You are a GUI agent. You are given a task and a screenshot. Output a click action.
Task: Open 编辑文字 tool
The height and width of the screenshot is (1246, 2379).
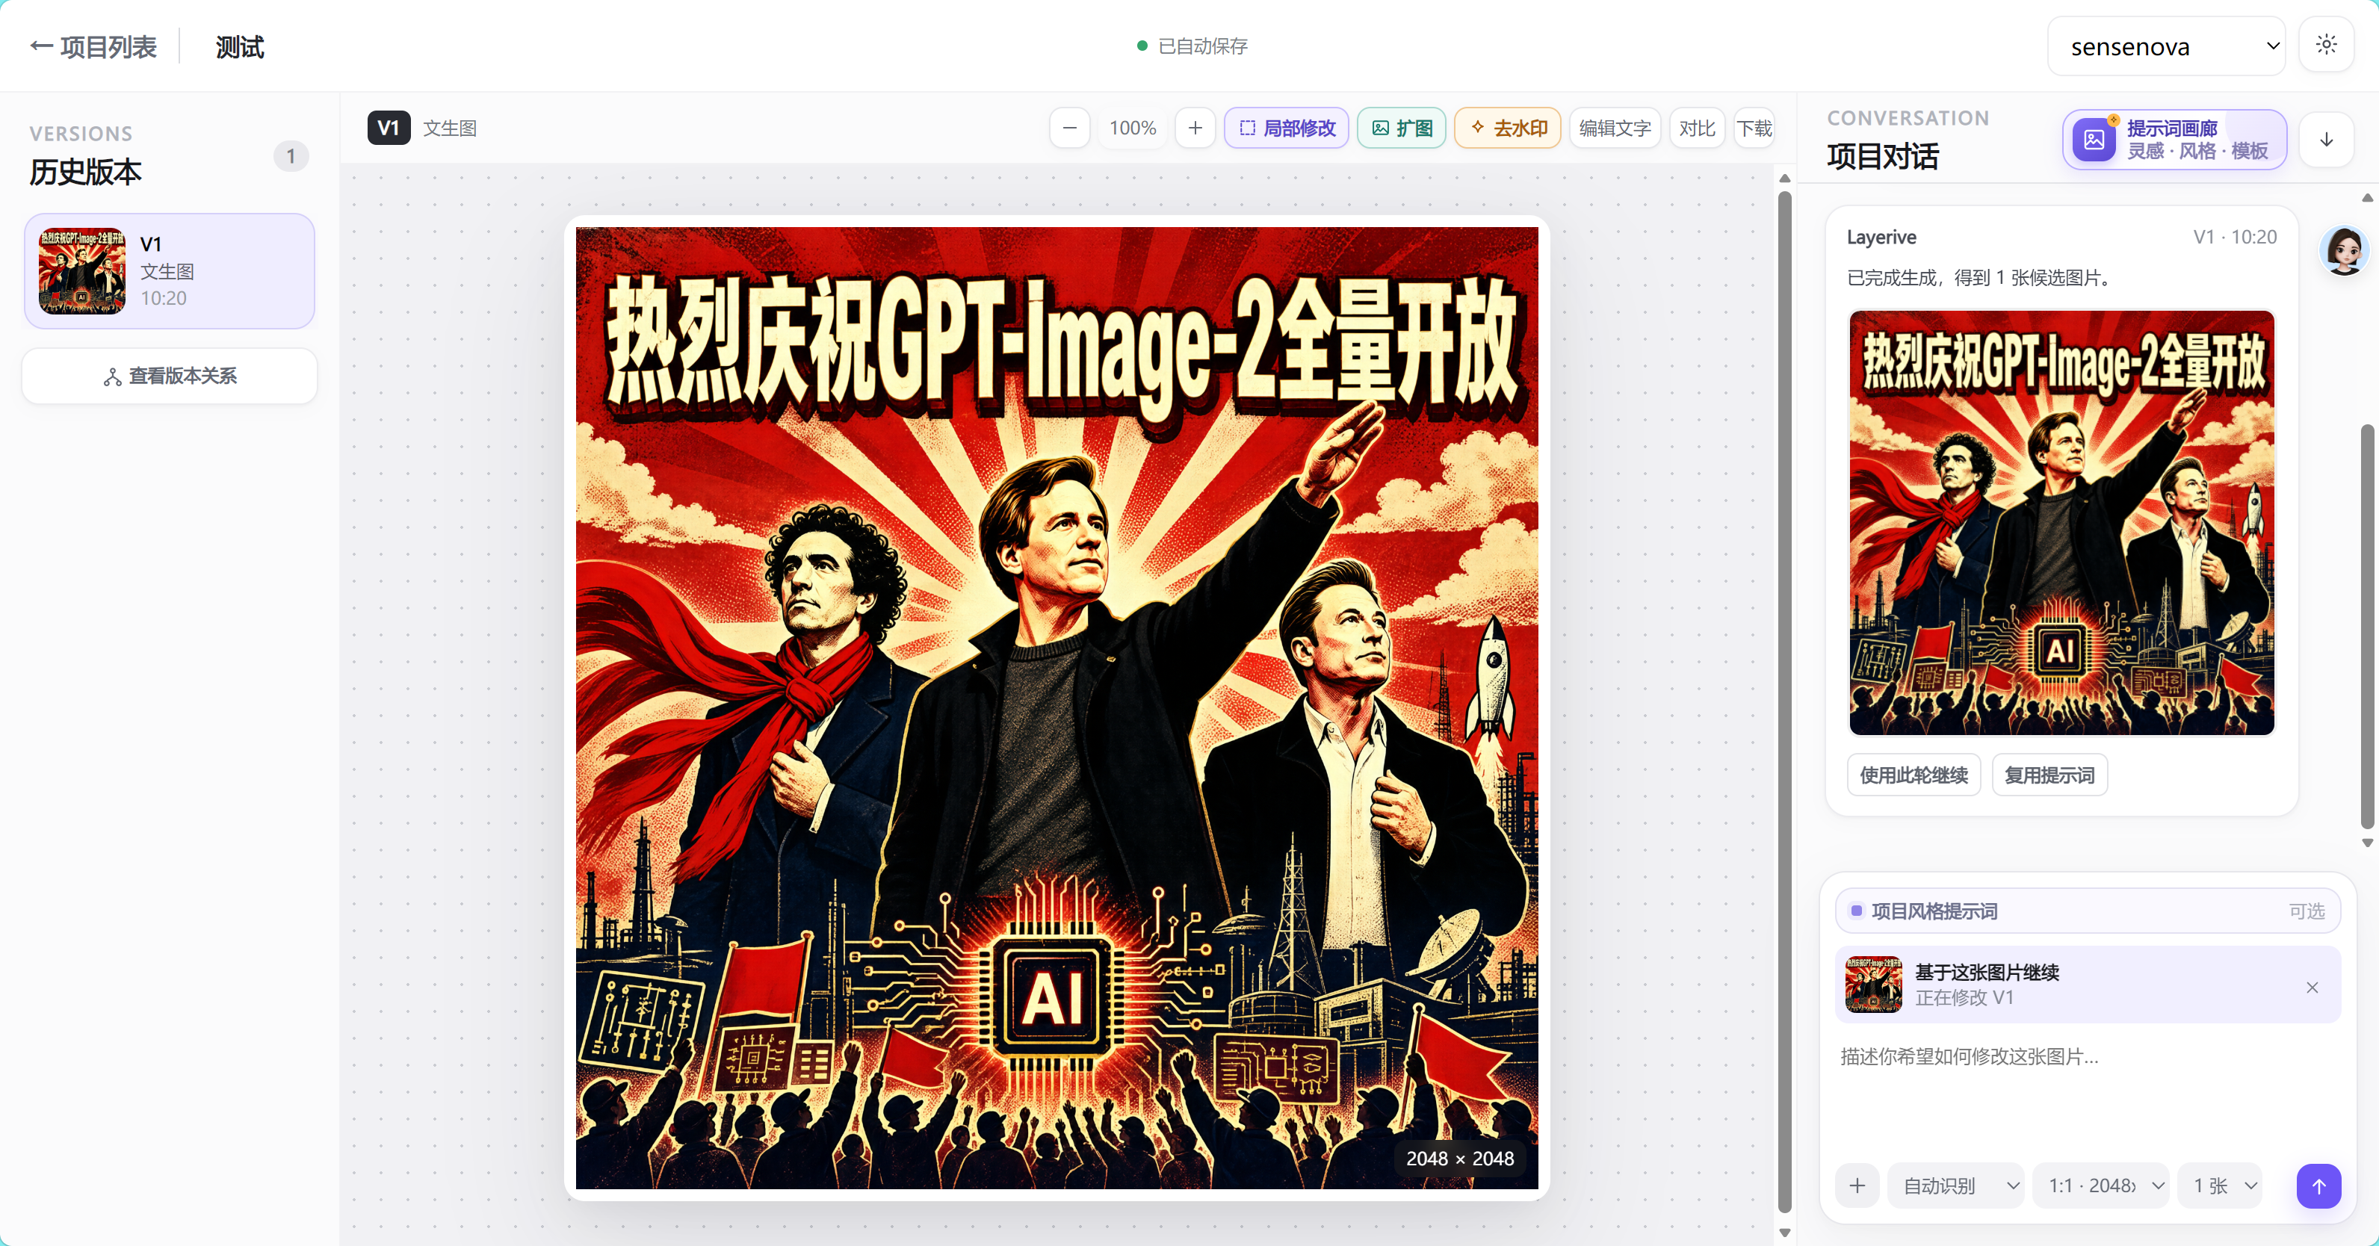click(1615, 128)
